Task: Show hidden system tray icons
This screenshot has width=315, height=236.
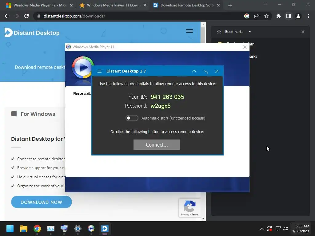Action: [x=262, y=229]
